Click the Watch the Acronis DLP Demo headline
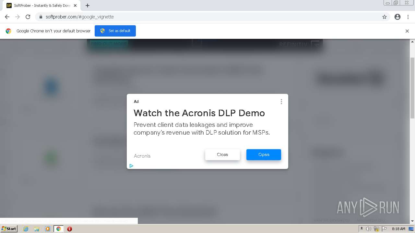The height and width of the screenshot is (233, 415). coord(199,113)
